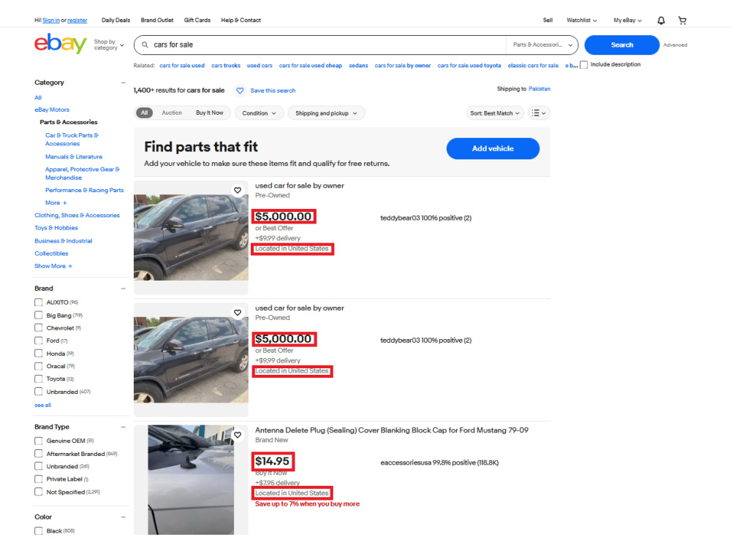Collapse the Color filter section

(123, 517)
